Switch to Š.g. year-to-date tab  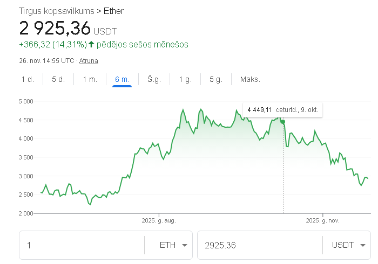[153, 79]
